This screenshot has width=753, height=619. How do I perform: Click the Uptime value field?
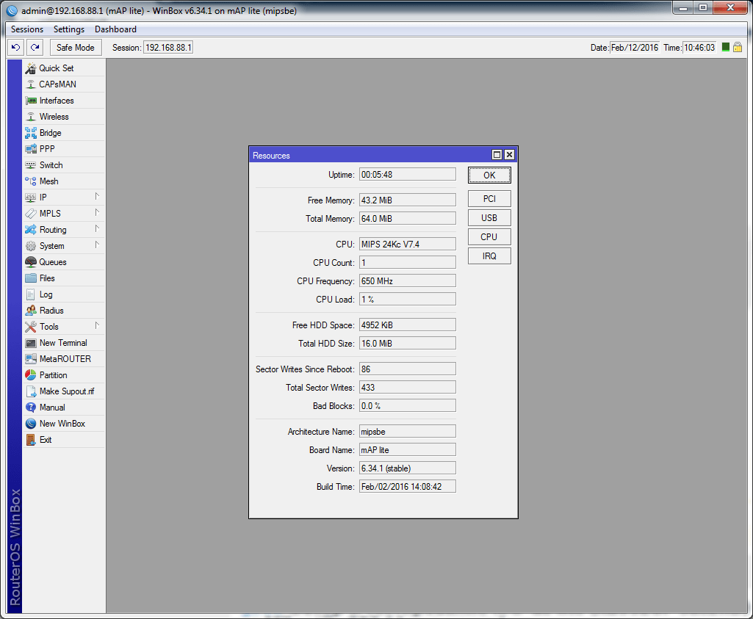407,175
